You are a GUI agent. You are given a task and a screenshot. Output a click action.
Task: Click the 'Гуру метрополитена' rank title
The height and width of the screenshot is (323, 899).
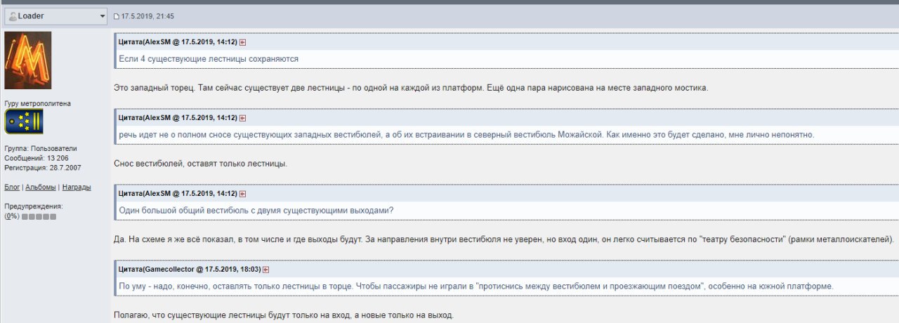click(37, 103)
